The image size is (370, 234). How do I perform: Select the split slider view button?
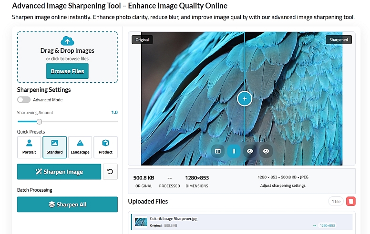tap(234, 151)
